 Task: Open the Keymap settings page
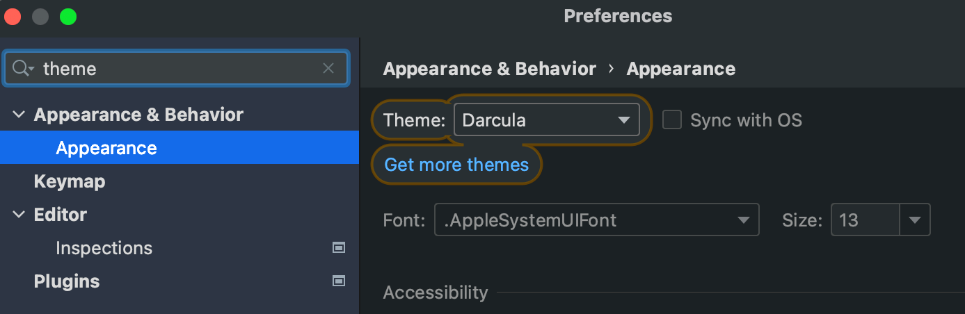pyautogui.click(x=70, y=181)
